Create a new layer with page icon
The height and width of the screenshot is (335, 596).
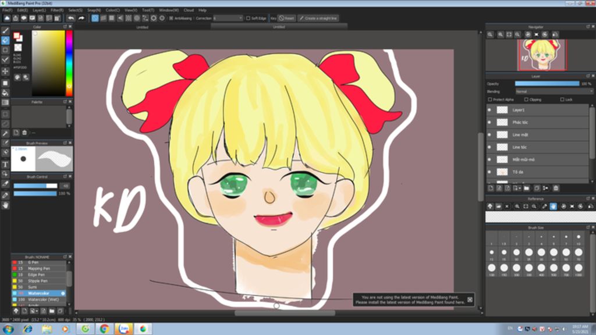point(491,188)
